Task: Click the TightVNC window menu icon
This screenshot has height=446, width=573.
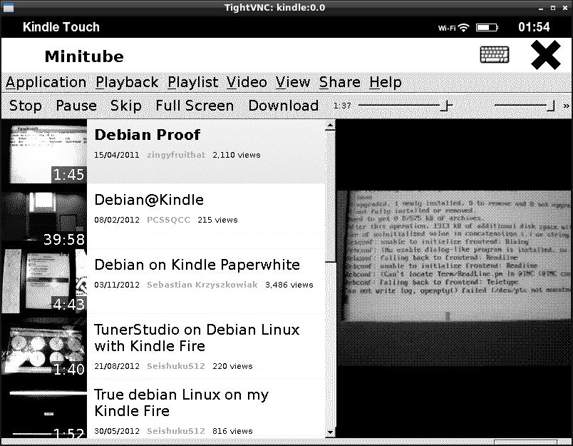Action: 8,7
